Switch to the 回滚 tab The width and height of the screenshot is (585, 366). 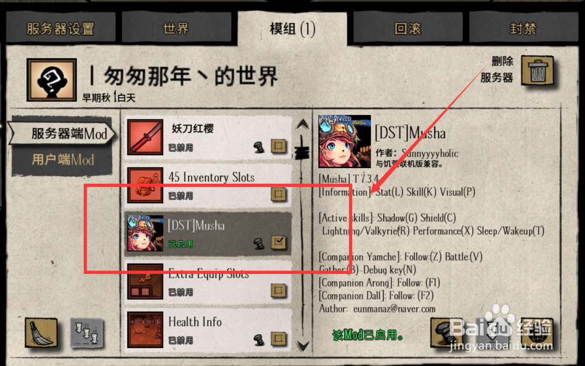pyautogui.click(x=408, y=29)
